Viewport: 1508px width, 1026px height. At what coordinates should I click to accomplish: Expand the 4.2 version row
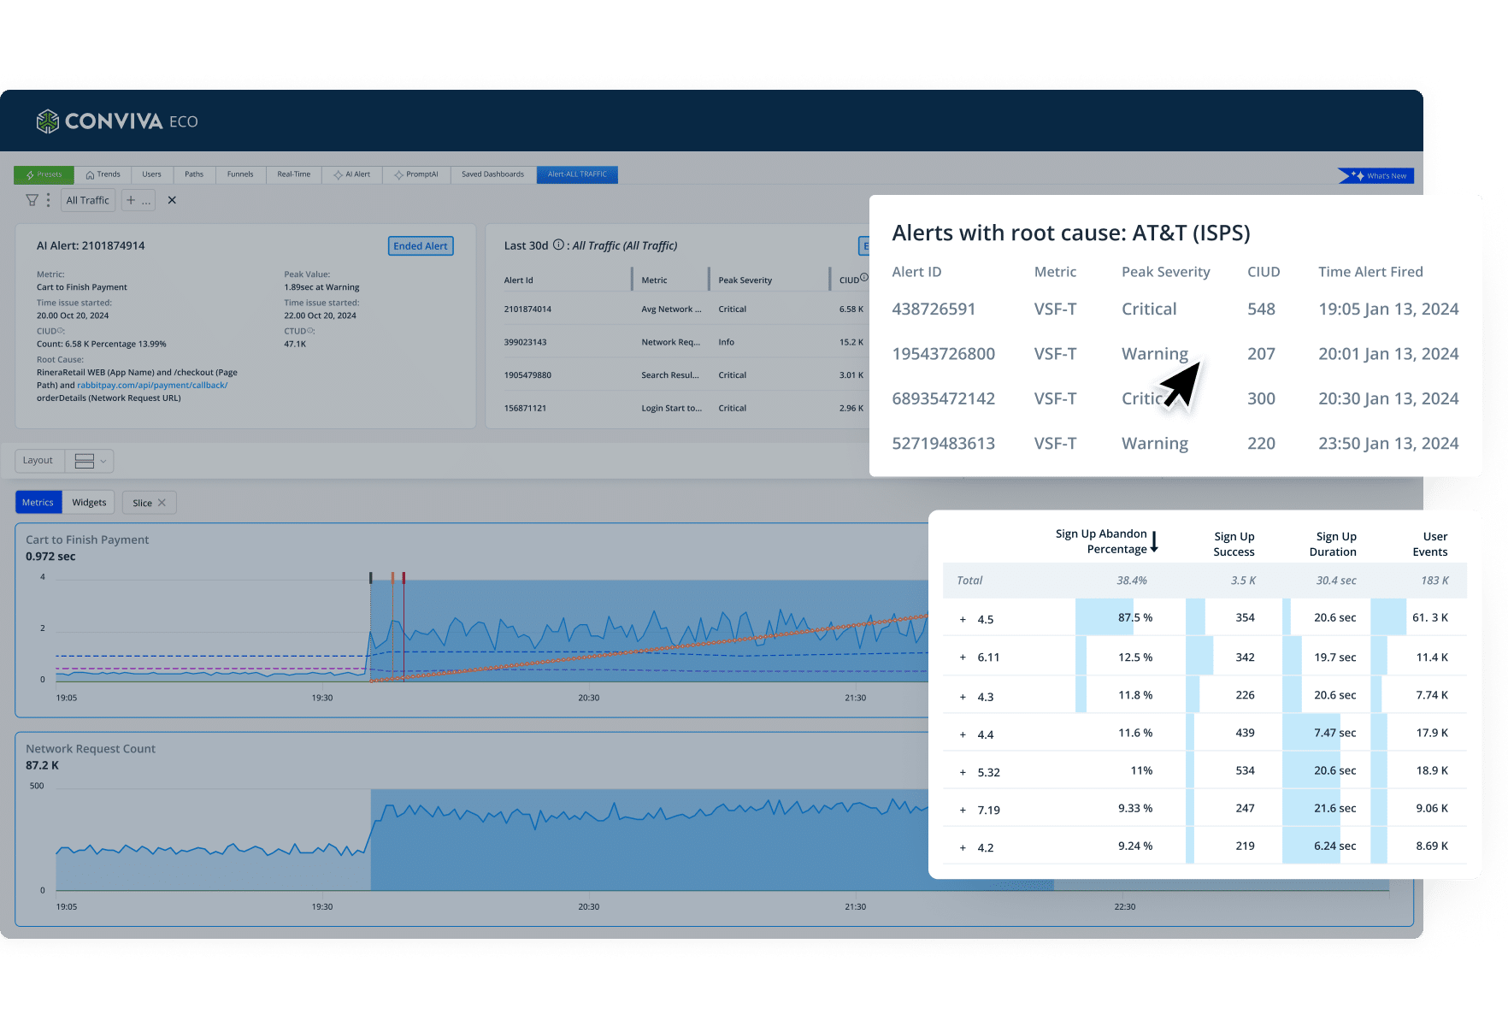pyautogui.click(x=963, y=847)
